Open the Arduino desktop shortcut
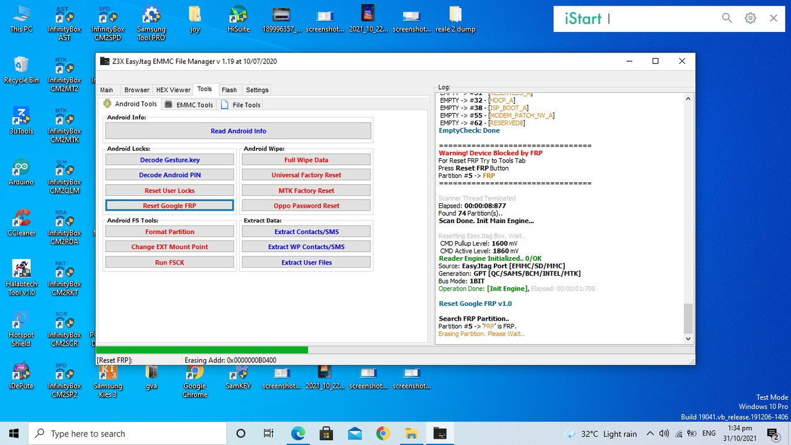Viewport: 791px width, 445px height. (x=21, y=172)
